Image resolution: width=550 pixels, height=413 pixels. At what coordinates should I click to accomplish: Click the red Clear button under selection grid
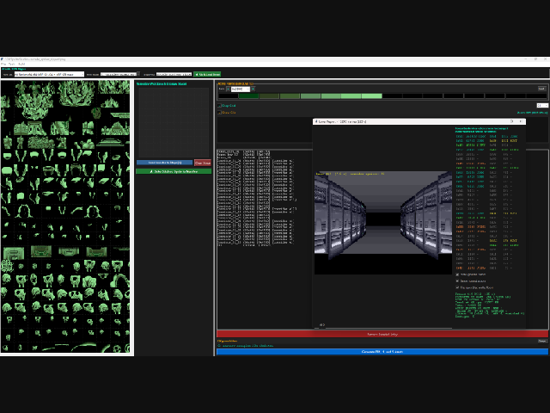(x=203, y=163)
